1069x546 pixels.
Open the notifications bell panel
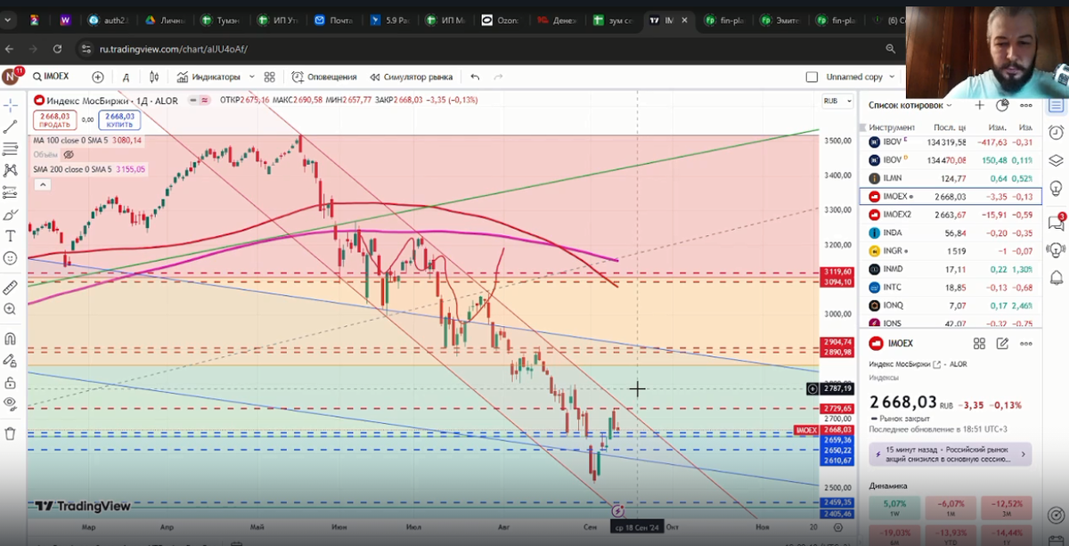1056,278
